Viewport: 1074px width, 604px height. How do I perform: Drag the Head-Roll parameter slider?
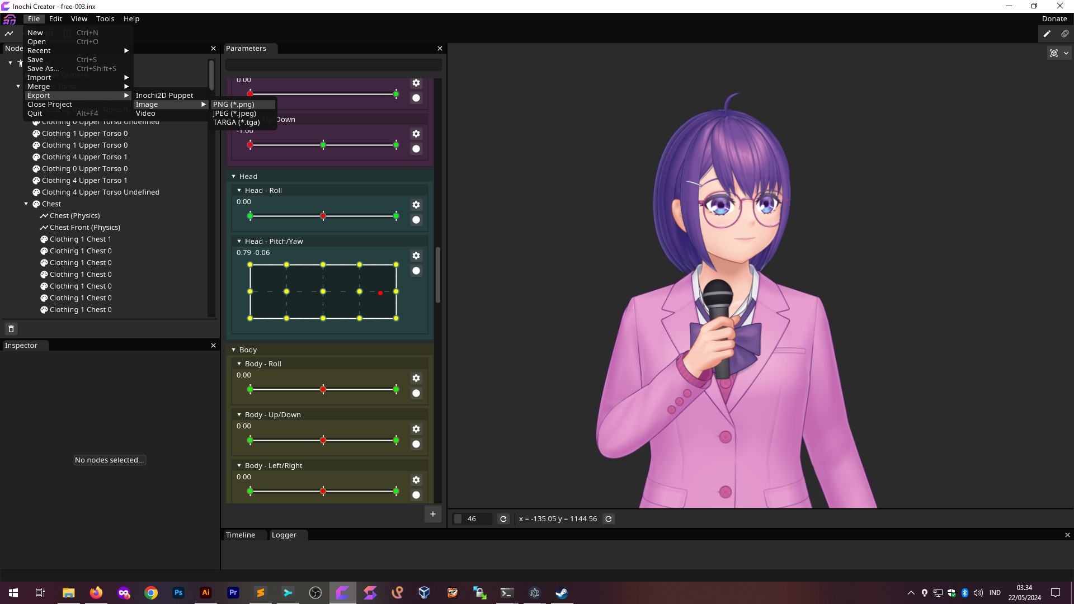[323, 216]
